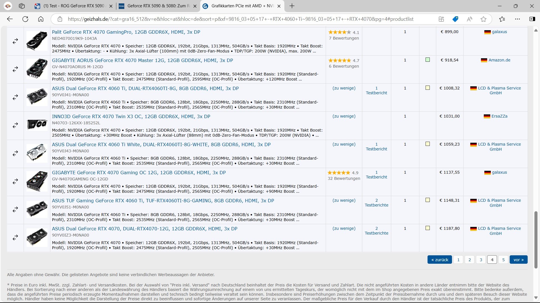Image resolution: width=540 pixels, height=303 pixels.
Task: Open GIGABYTE GeForce RTX 4070 Gaming OC 12G link
Action: click(139, 173)
